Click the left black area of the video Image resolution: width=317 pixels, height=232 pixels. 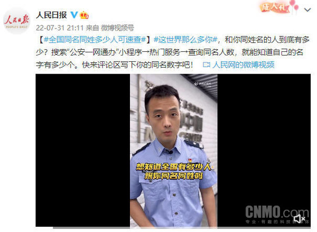83,150
